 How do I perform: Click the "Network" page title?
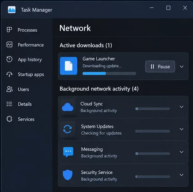tap(75, 28)
